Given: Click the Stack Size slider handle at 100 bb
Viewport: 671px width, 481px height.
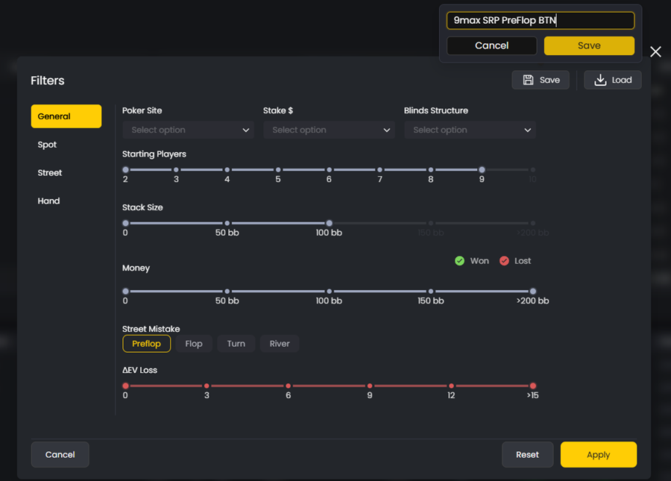Looking at the screenshot, I should (329, 222).
